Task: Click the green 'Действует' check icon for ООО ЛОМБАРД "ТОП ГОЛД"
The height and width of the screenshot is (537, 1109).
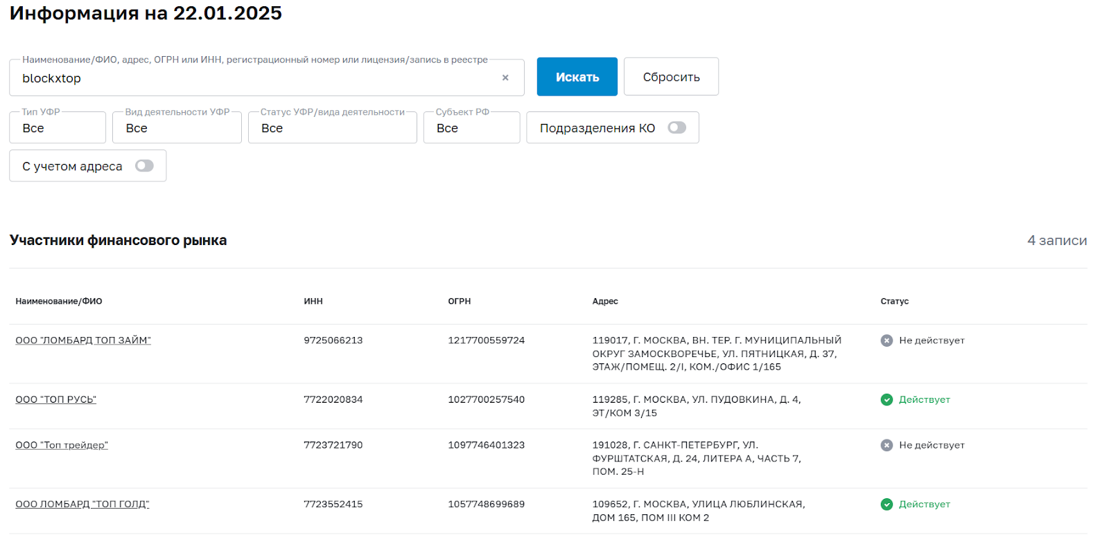Action: pyautogui.click(x=887, y=504)
